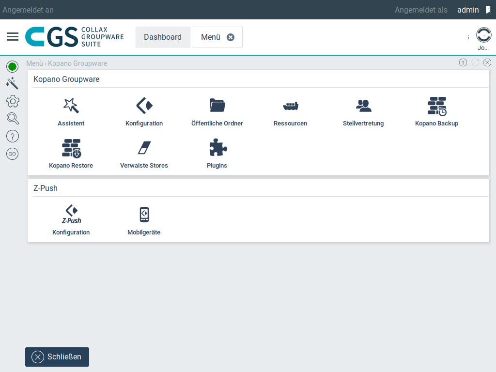
Task: Open the magic wand assistants in sidebar
Action: coord(12,83)
